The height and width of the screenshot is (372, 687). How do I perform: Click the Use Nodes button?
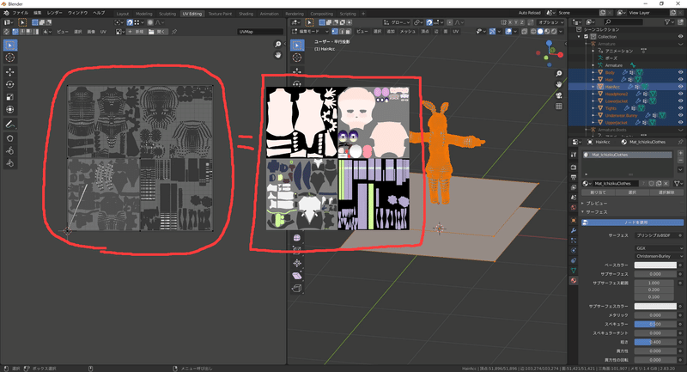[632, 223]
